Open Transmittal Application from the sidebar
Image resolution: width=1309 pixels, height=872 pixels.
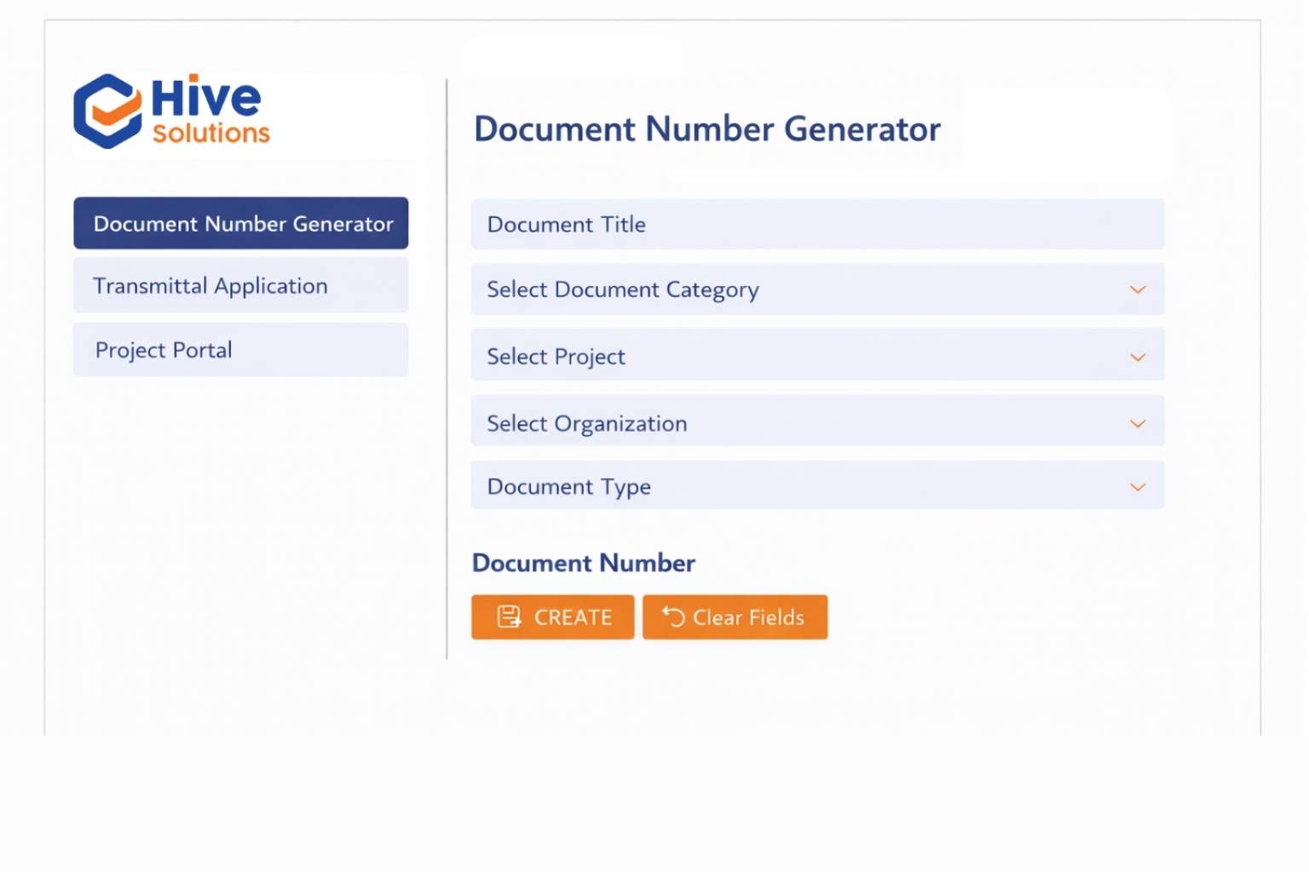coord(241,286)
